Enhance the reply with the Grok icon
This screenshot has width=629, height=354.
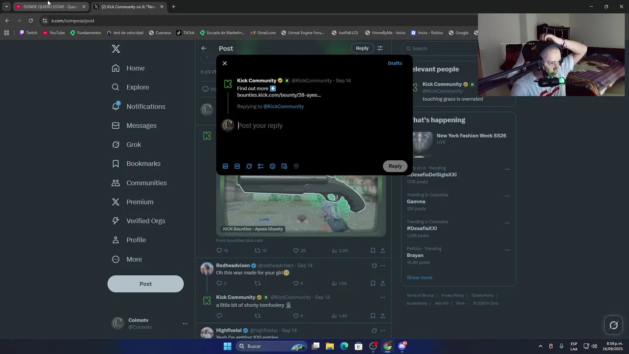(x=249, y=166)
